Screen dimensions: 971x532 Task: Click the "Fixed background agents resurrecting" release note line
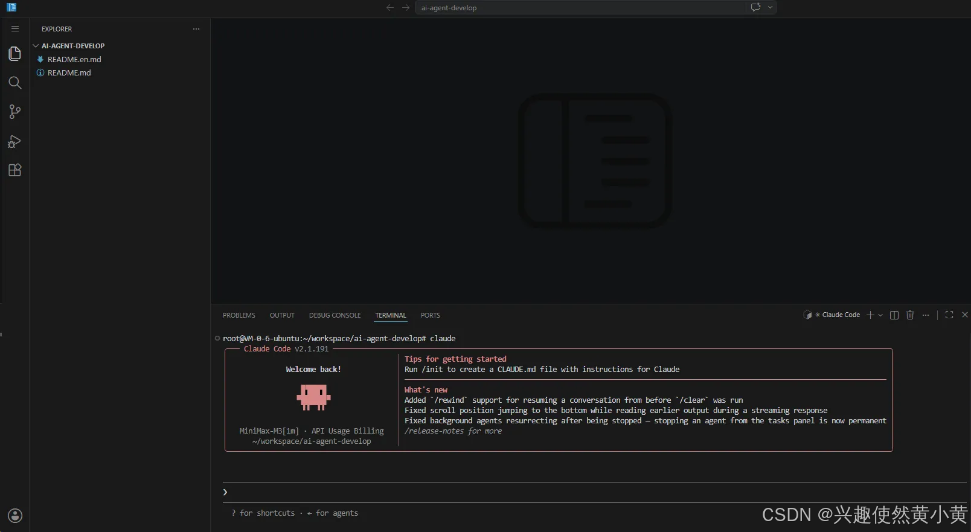tap(646, 421)
